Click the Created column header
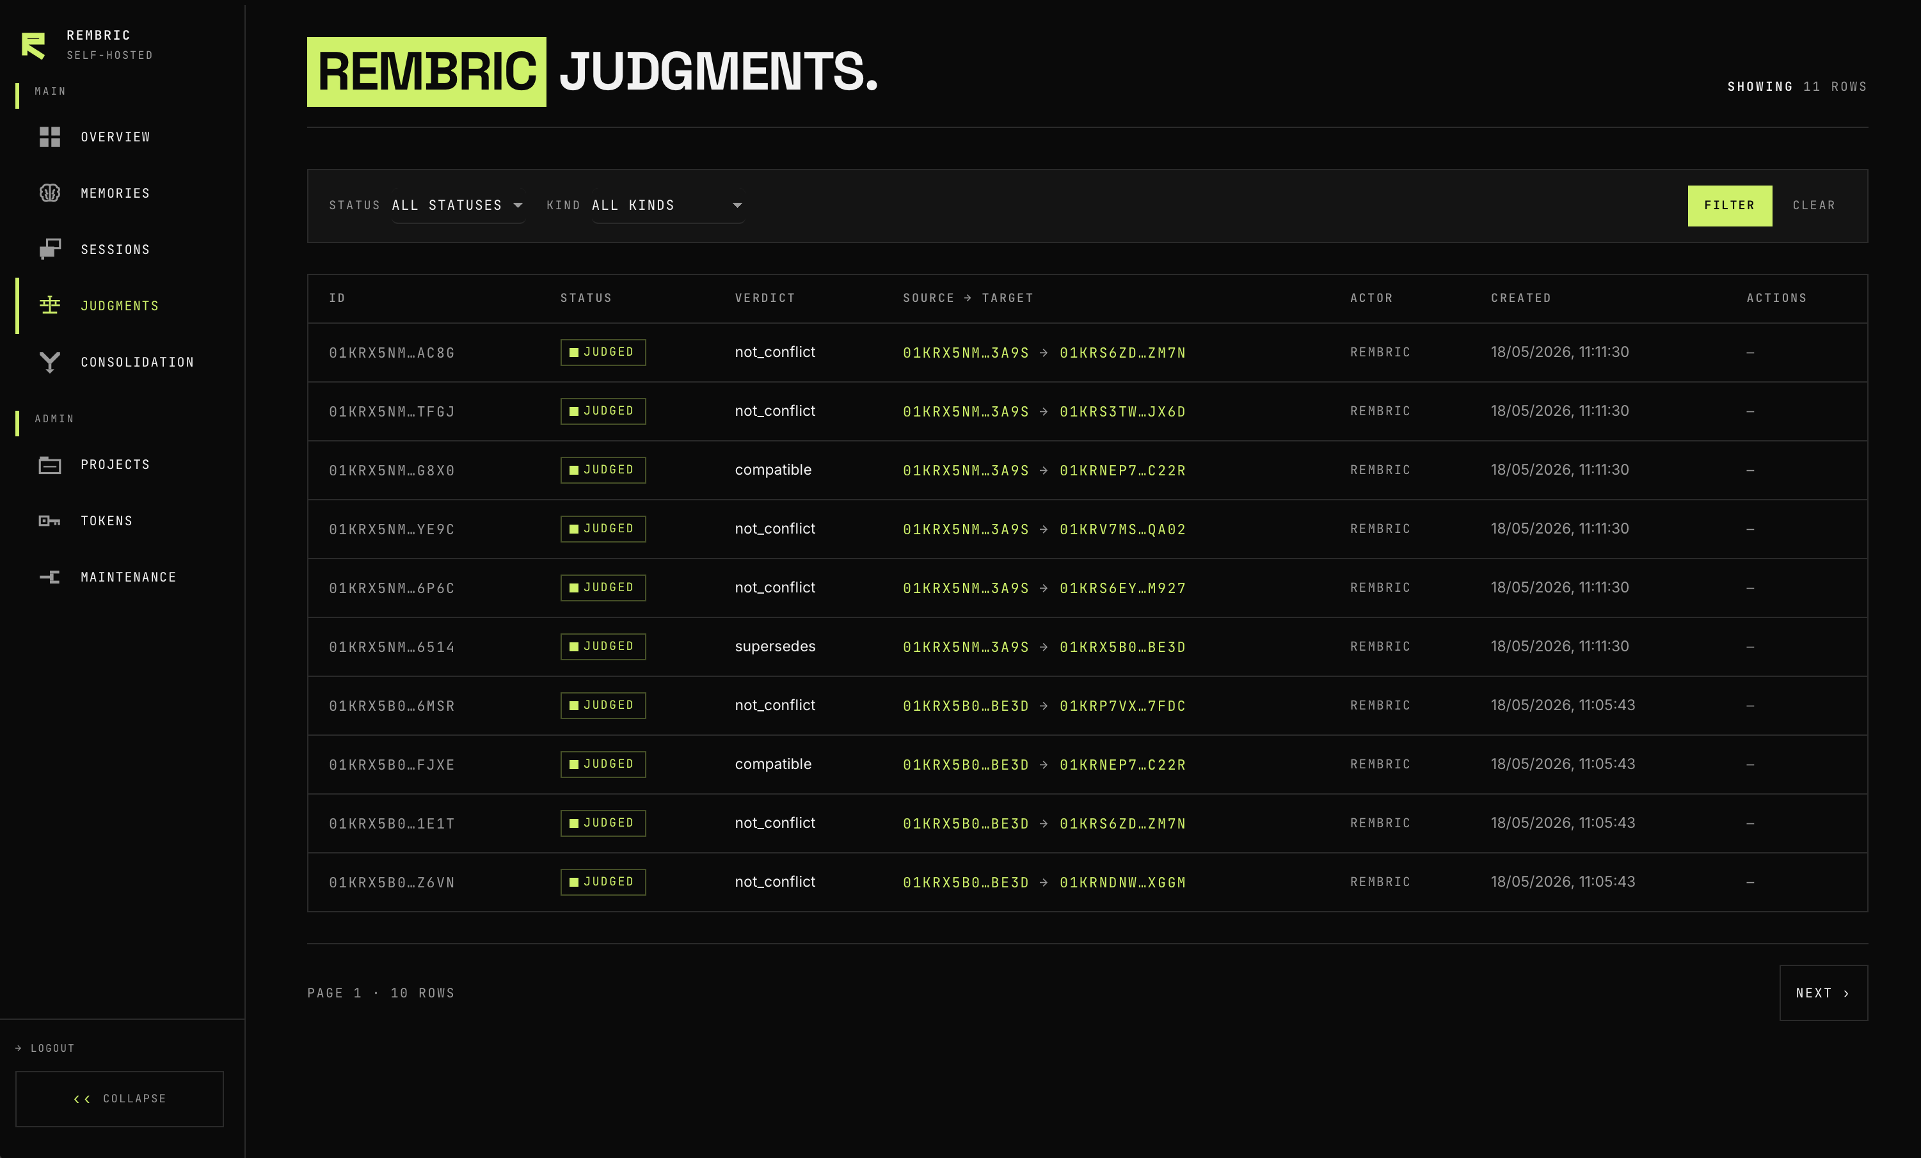The image size is (1921, 1158). [x=1521, y=297]
